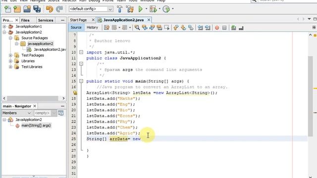Click the Shift Line Left icon
Image resolution: width=317 pixels, height=178 pixels.
[200, 28]
